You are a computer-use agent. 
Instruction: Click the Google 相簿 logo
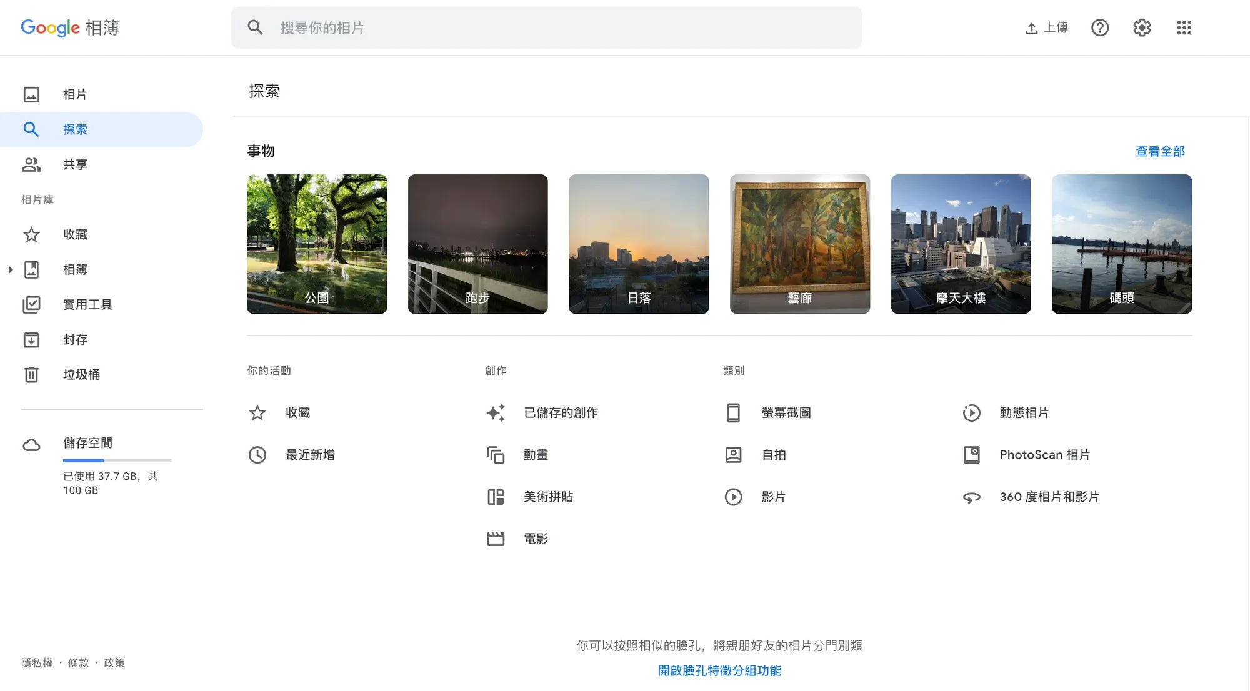[x=70, y=27]
